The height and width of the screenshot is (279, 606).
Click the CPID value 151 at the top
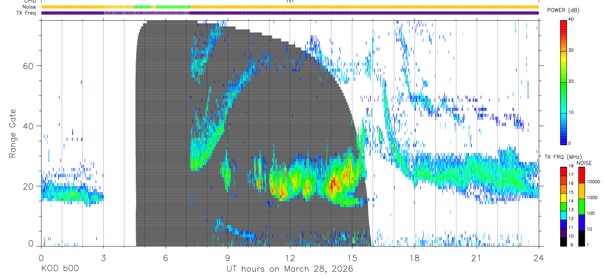click(x=290, y=1)
